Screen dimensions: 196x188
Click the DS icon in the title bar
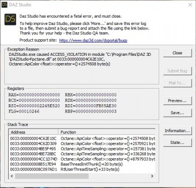click(x=4, y=4)
